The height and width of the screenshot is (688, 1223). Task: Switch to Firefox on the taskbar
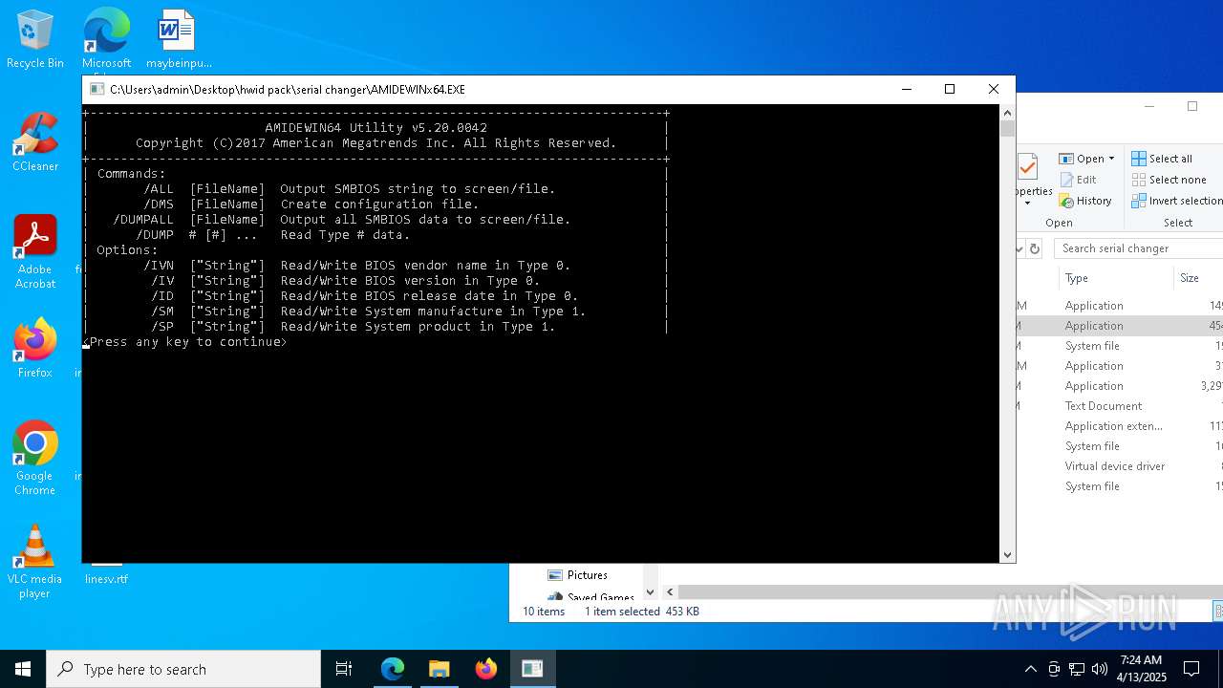point(486,669)
